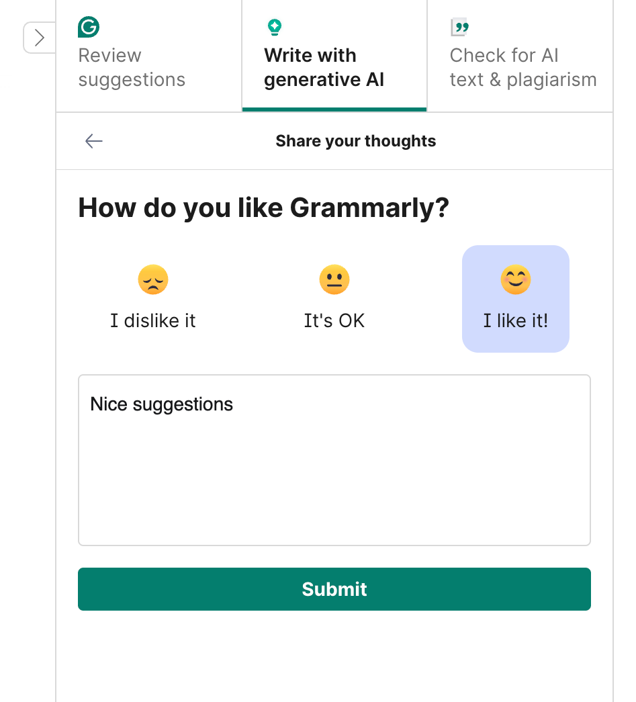Screen dimensions: 636x702
Task: Click the back arrow on Share your thoughts
Action: 93,141
